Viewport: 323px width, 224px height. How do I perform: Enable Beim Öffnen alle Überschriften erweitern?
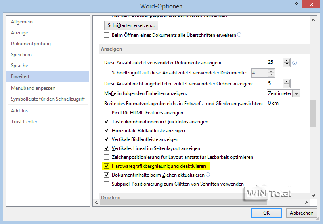pos(106,35)
